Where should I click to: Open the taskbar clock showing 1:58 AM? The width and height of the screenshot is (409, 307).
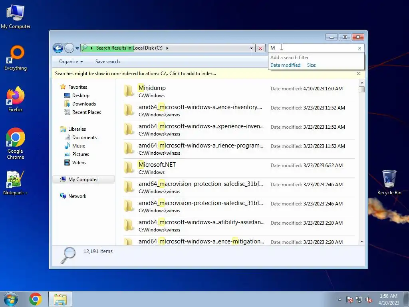click(x=389, y=299)
